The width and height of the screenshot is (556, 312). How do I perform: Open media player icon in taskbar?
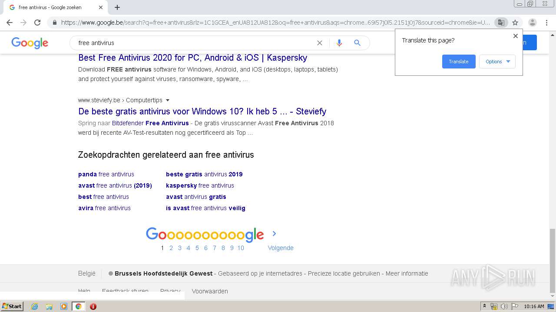point(64,306)
